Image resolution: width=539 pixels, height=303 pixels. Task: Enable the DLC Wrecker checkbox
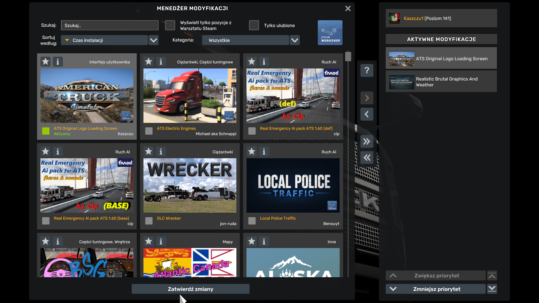(x=149, y=221)
